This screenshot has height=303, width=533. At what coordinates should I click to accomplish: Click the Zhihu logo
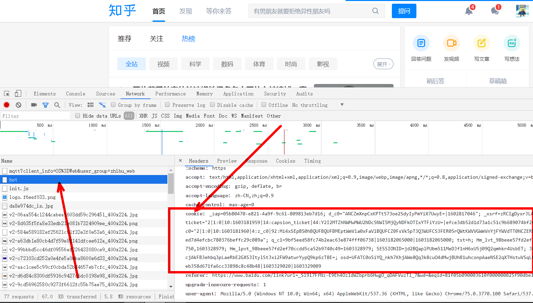click(122, 10)
